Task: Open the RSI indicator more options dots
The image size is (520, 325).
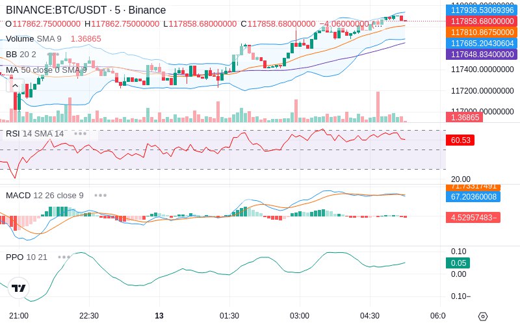Action: tap(80, 134)
